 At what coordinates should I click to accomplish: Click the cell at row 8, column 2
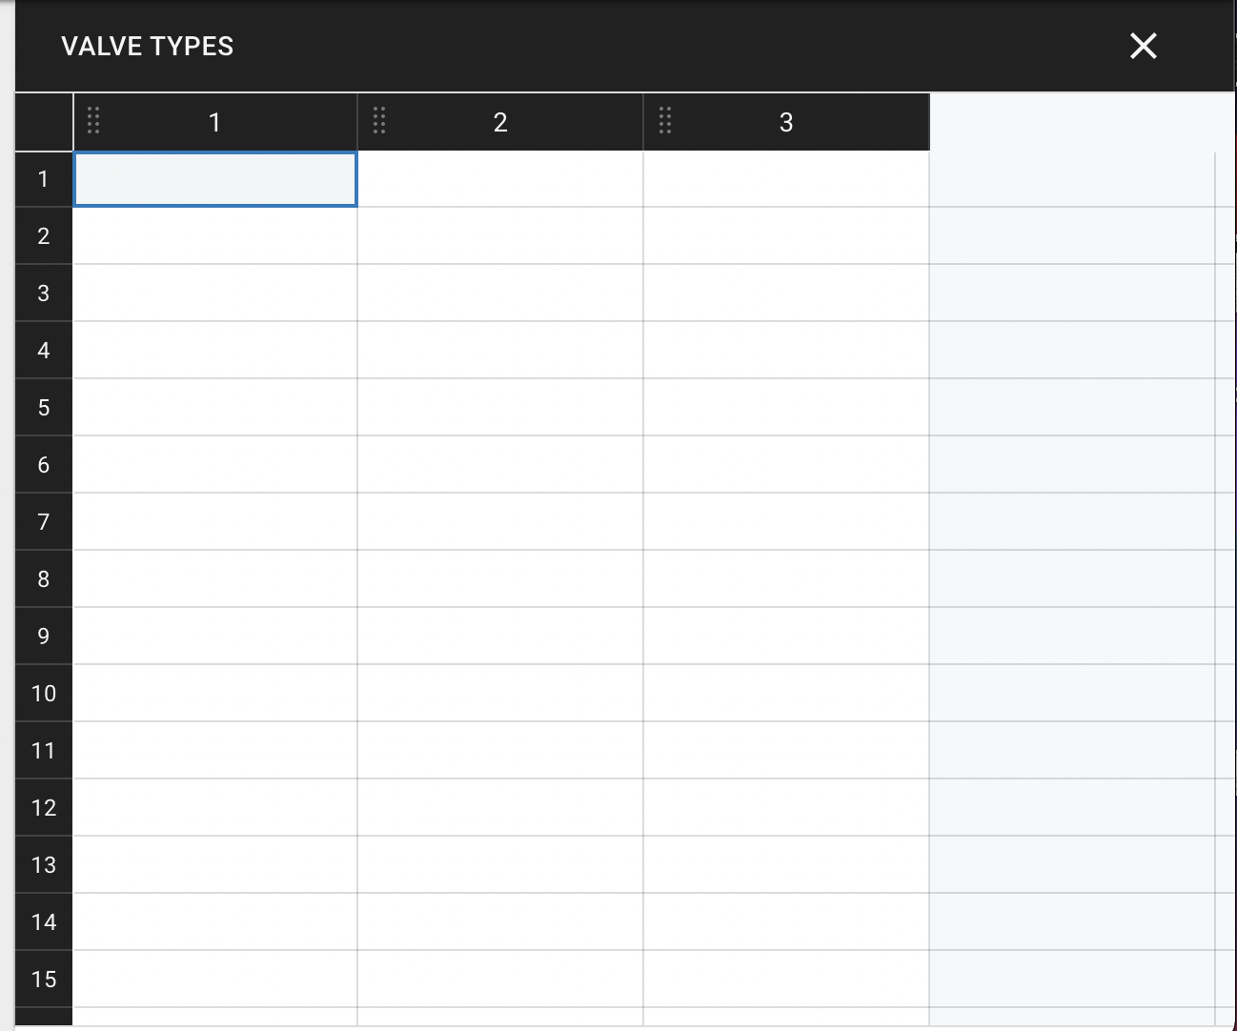coord(500,578)
